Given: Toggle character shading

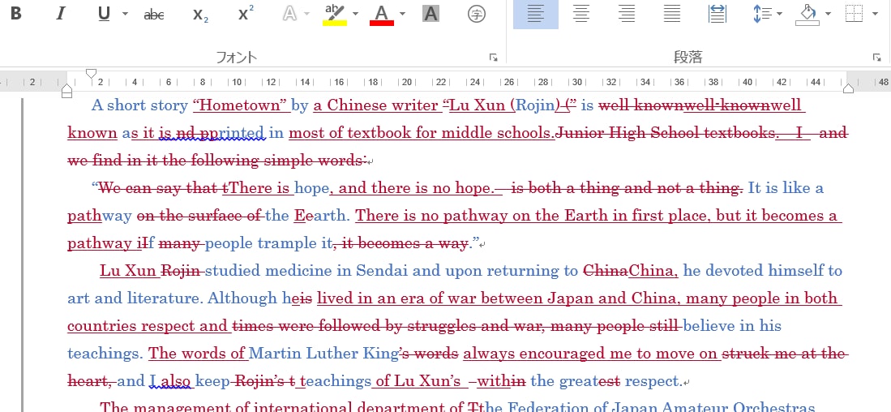Looking at the screenshot, I should 431,14.
